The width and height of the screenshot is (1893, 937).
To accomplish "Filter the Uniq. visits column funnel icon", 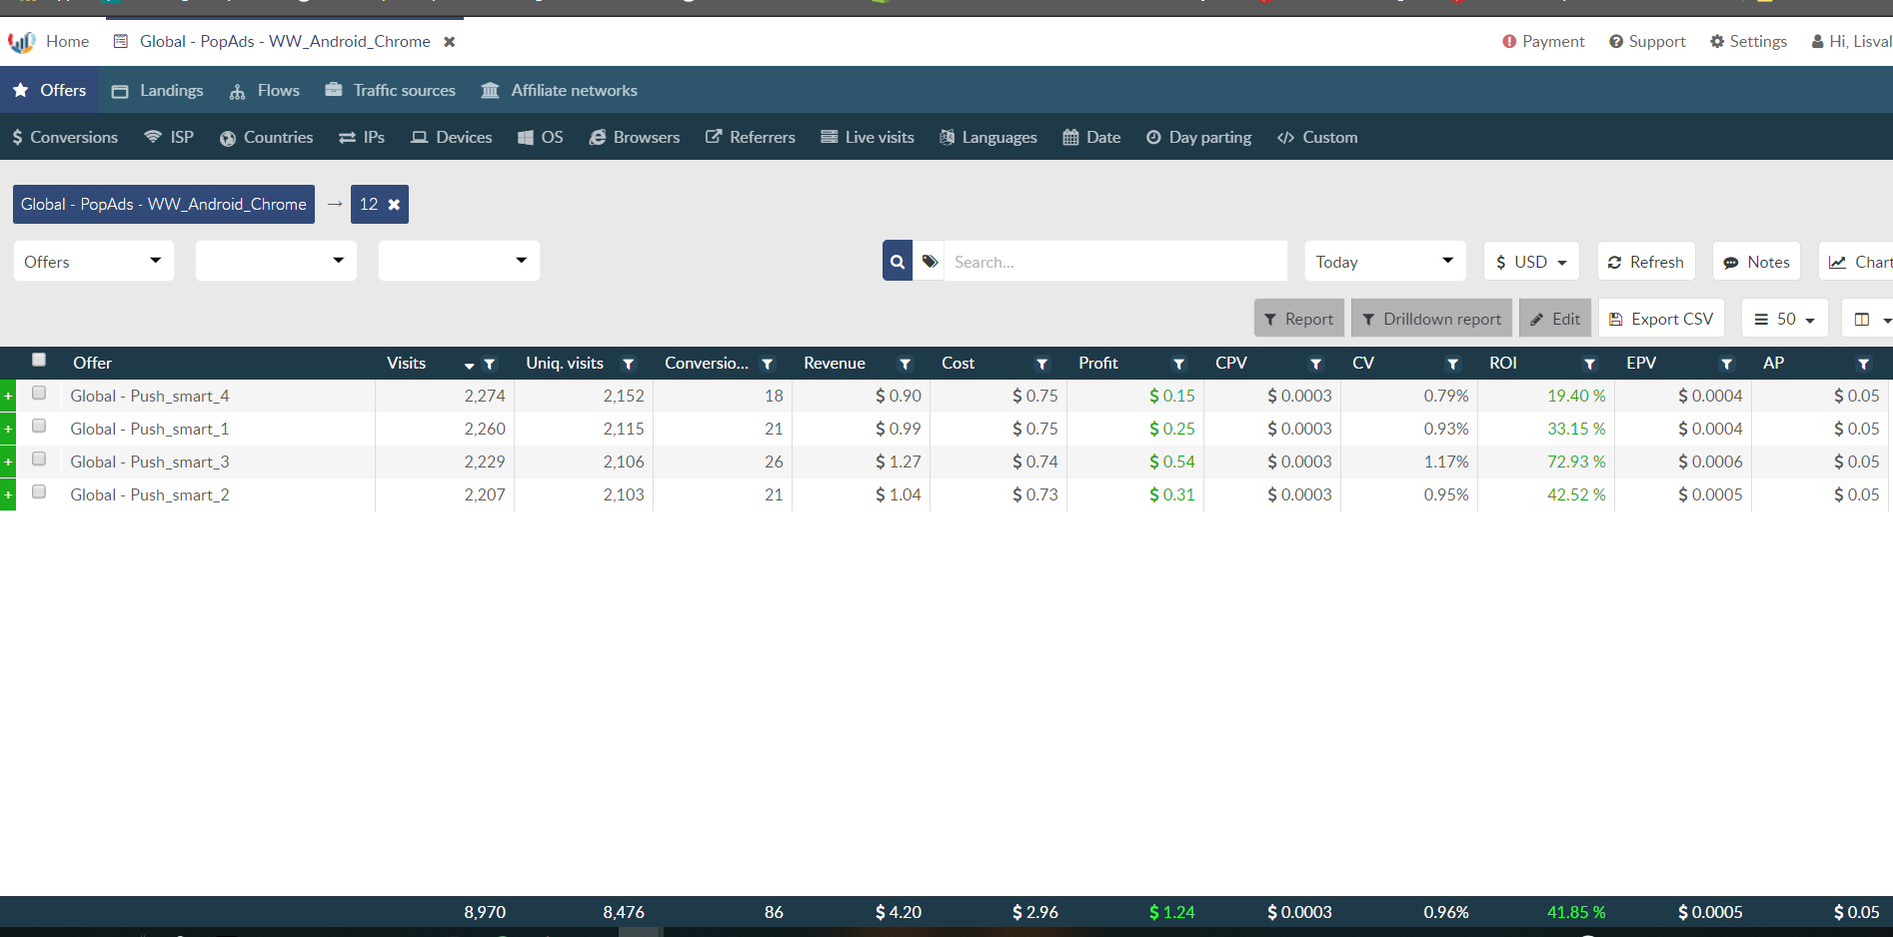I will [x=629, y=365].
